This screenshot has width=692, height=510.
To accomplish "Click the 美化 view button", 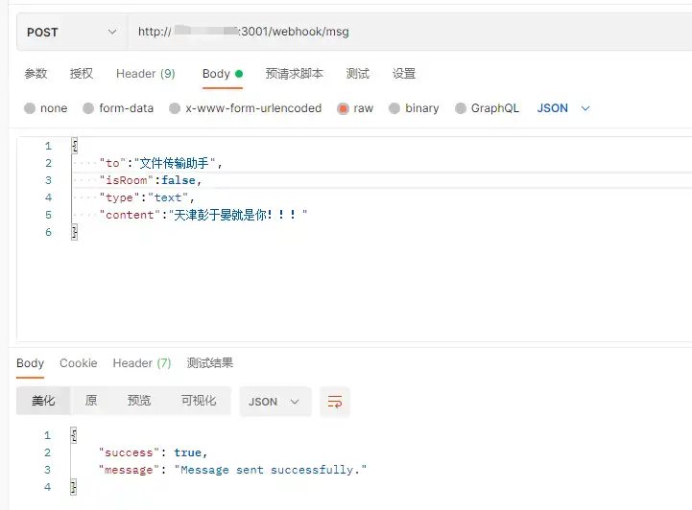I will [43, 401].
